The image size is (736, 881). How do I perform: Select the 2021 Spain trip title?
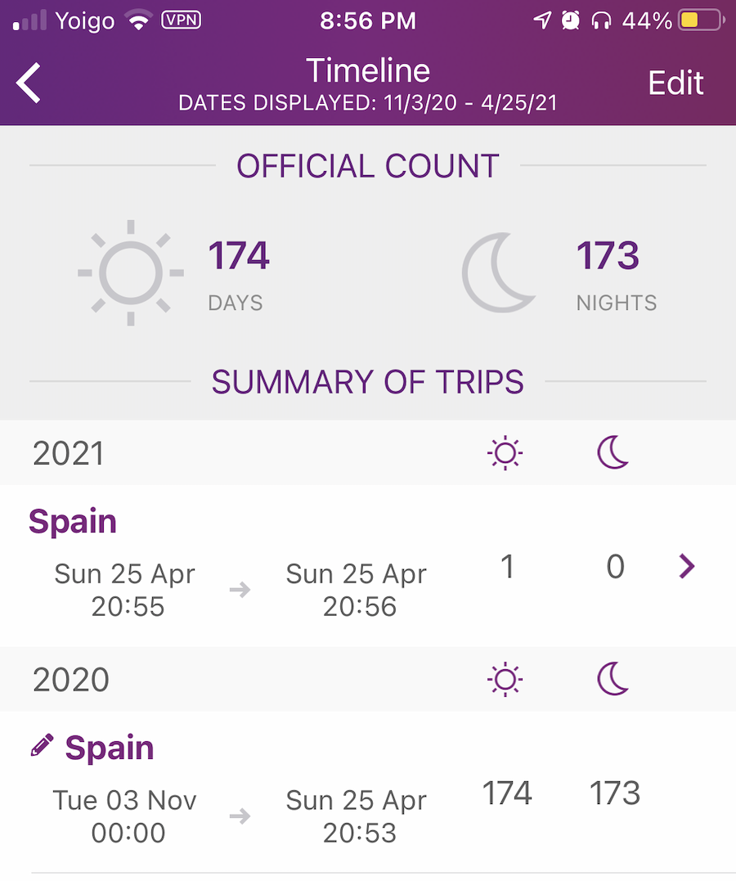[73, 521]
